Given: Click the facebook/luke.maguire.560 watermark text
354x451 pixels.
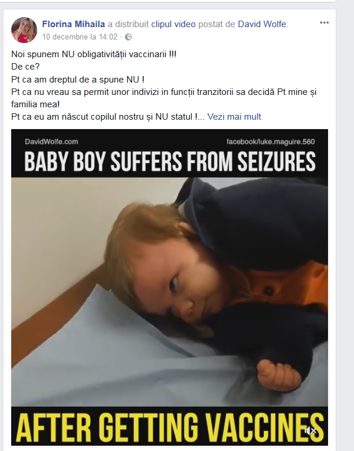Looking at the screenshot, I should click(x=271, y=141).
